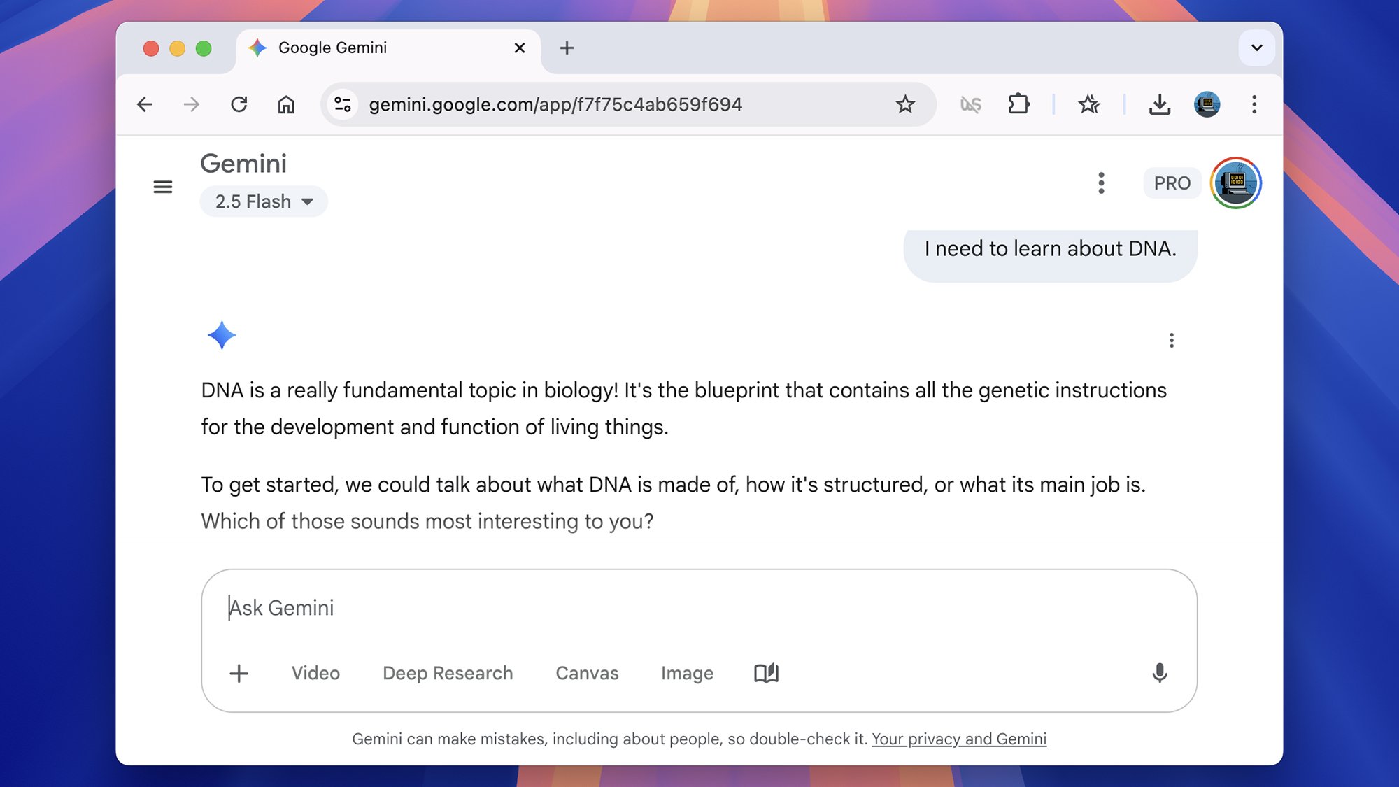Image resolution: width=1399 pixels, height=787 pixels.
Task: Toggle the Deep Research tool
Action: click(x=448, y=673)
